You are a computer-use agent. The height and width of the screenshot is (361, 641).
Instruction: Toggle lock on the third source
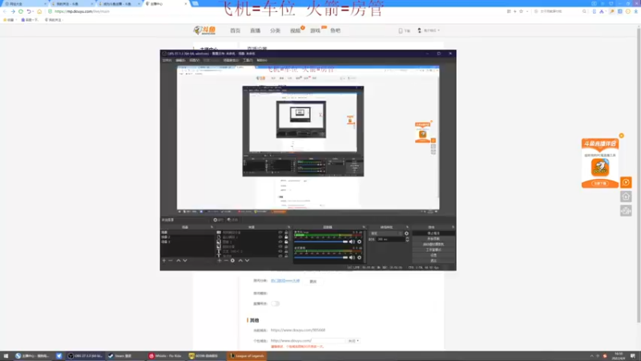coord(286,242)
